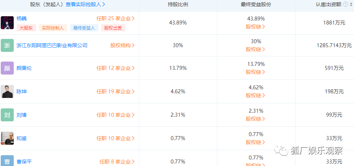
Task: Click the green 曹 avatar icon
Action: 7,161
